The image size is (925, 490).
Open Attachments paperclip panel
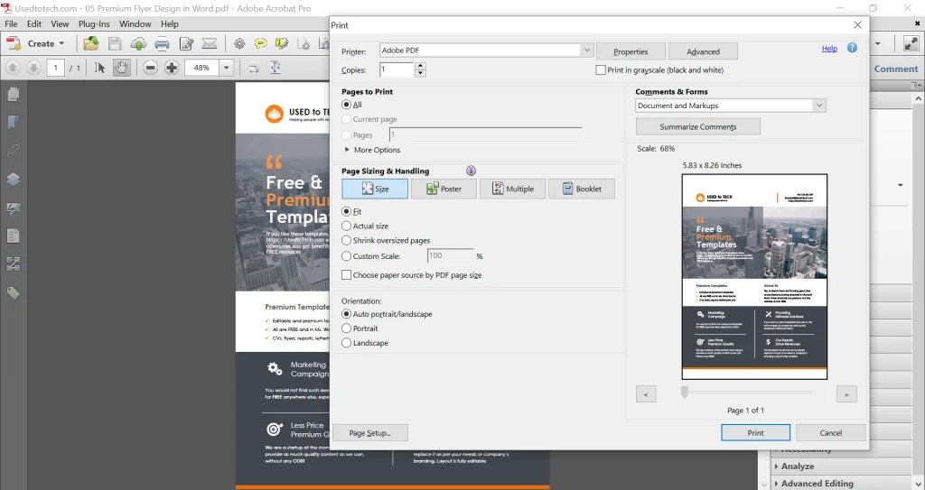coord(13,151)
